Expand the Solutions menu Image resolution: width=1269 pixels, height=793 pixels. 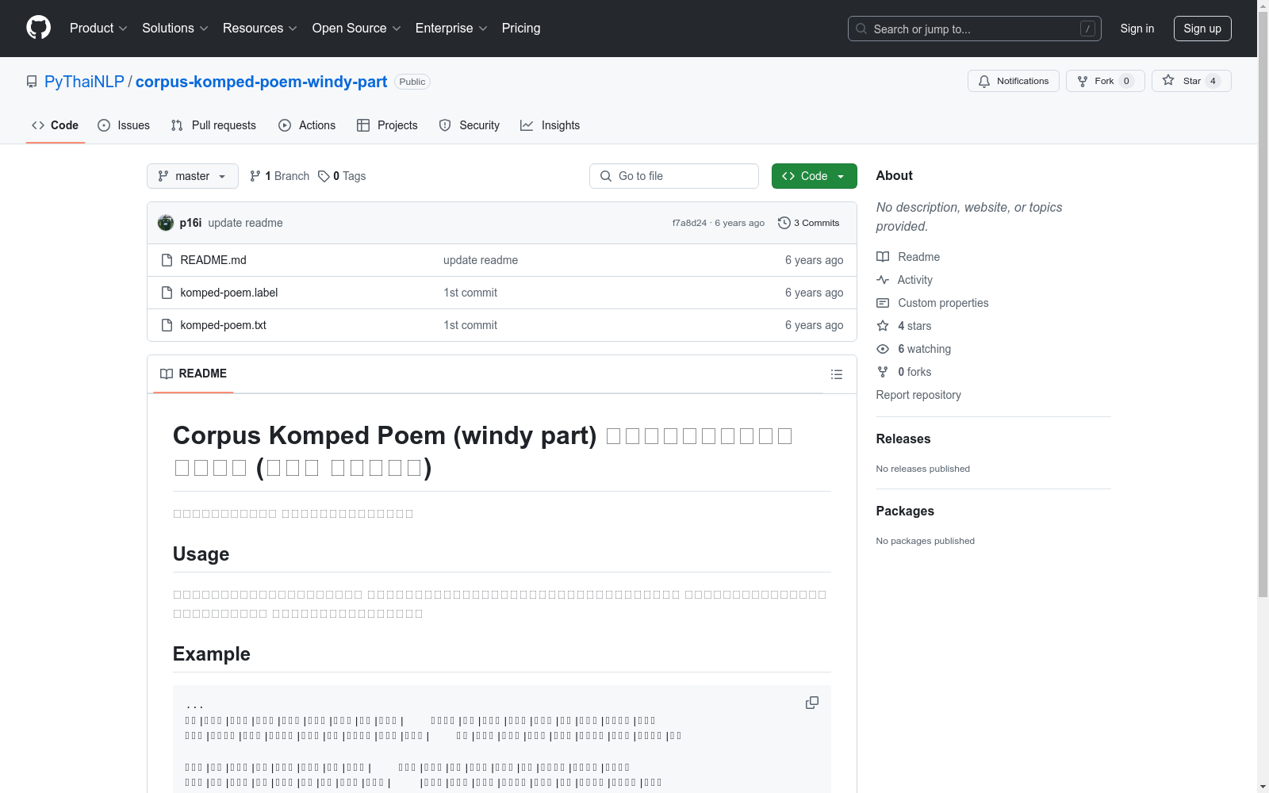click(175, 28)
